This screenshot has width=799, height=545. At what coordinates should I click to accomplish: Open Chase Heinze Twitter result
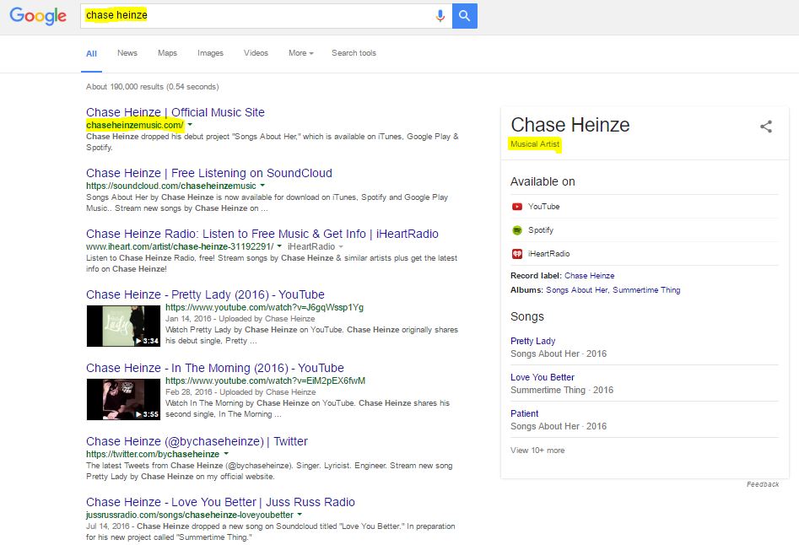197,441
